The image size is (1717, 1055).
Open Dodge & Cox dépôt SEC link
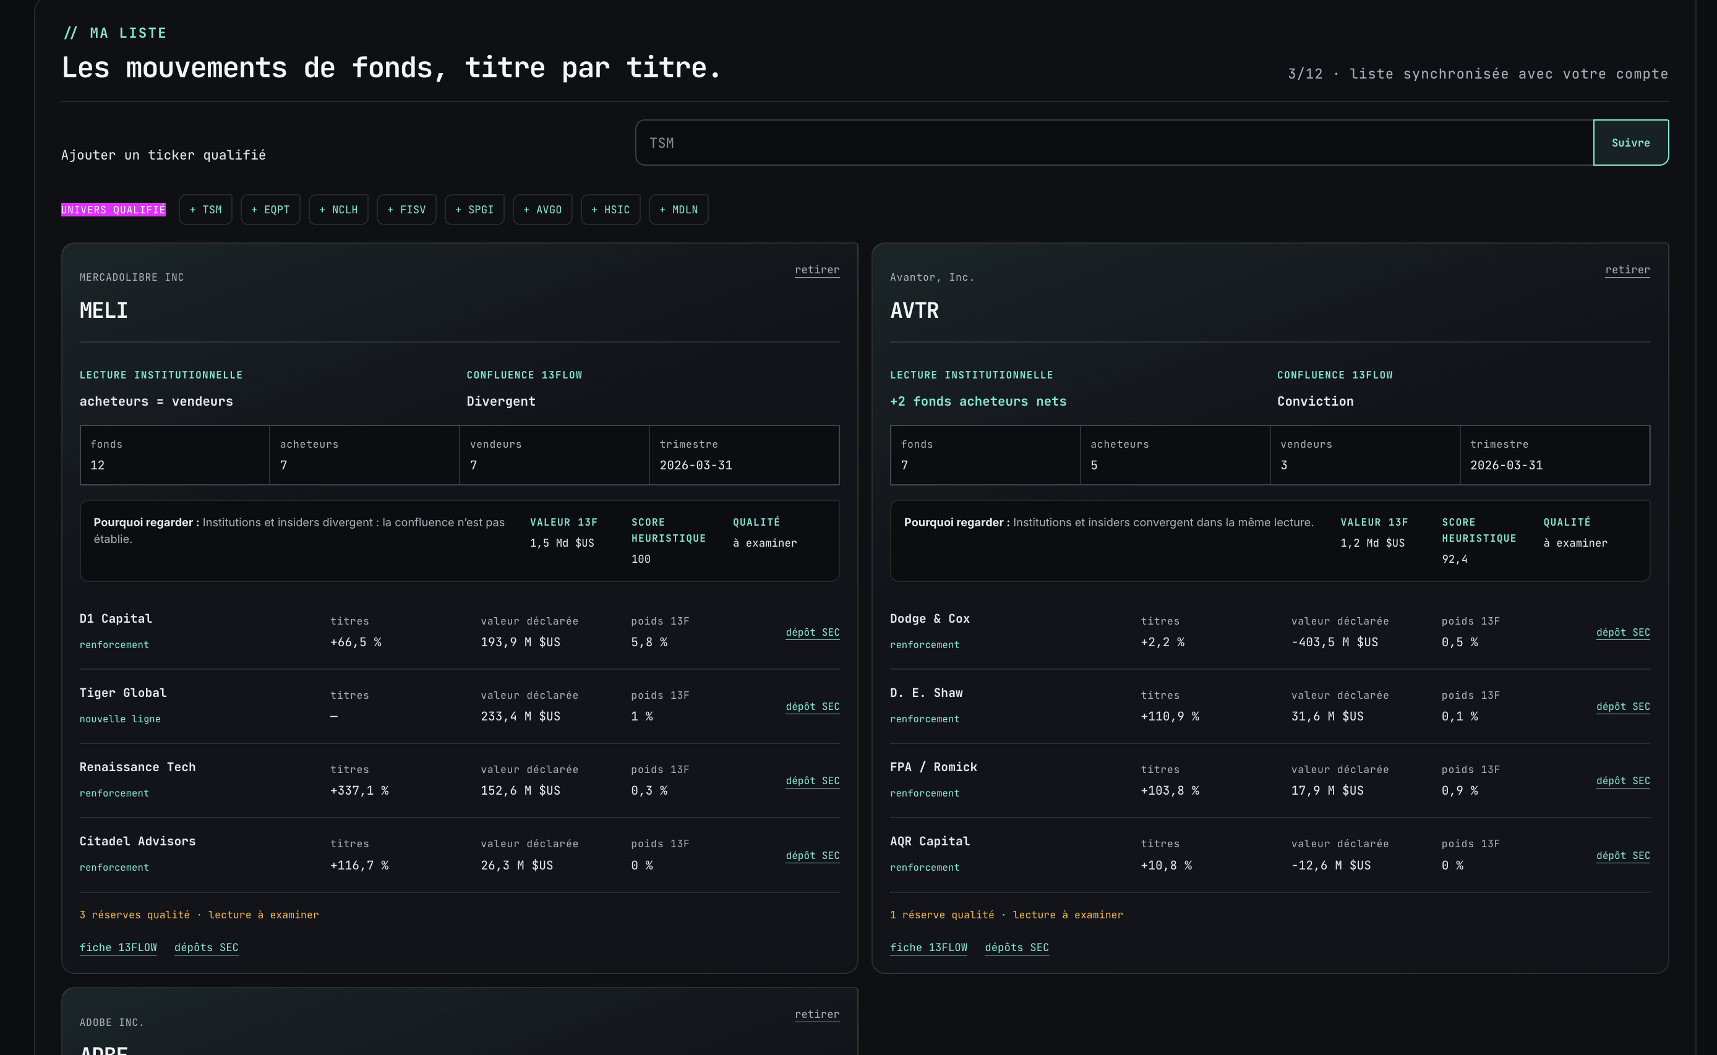point(1624,632)
